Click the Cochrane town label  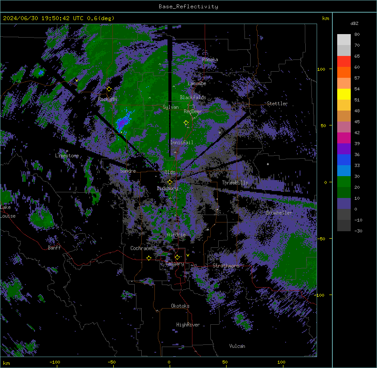coord(141,248)
